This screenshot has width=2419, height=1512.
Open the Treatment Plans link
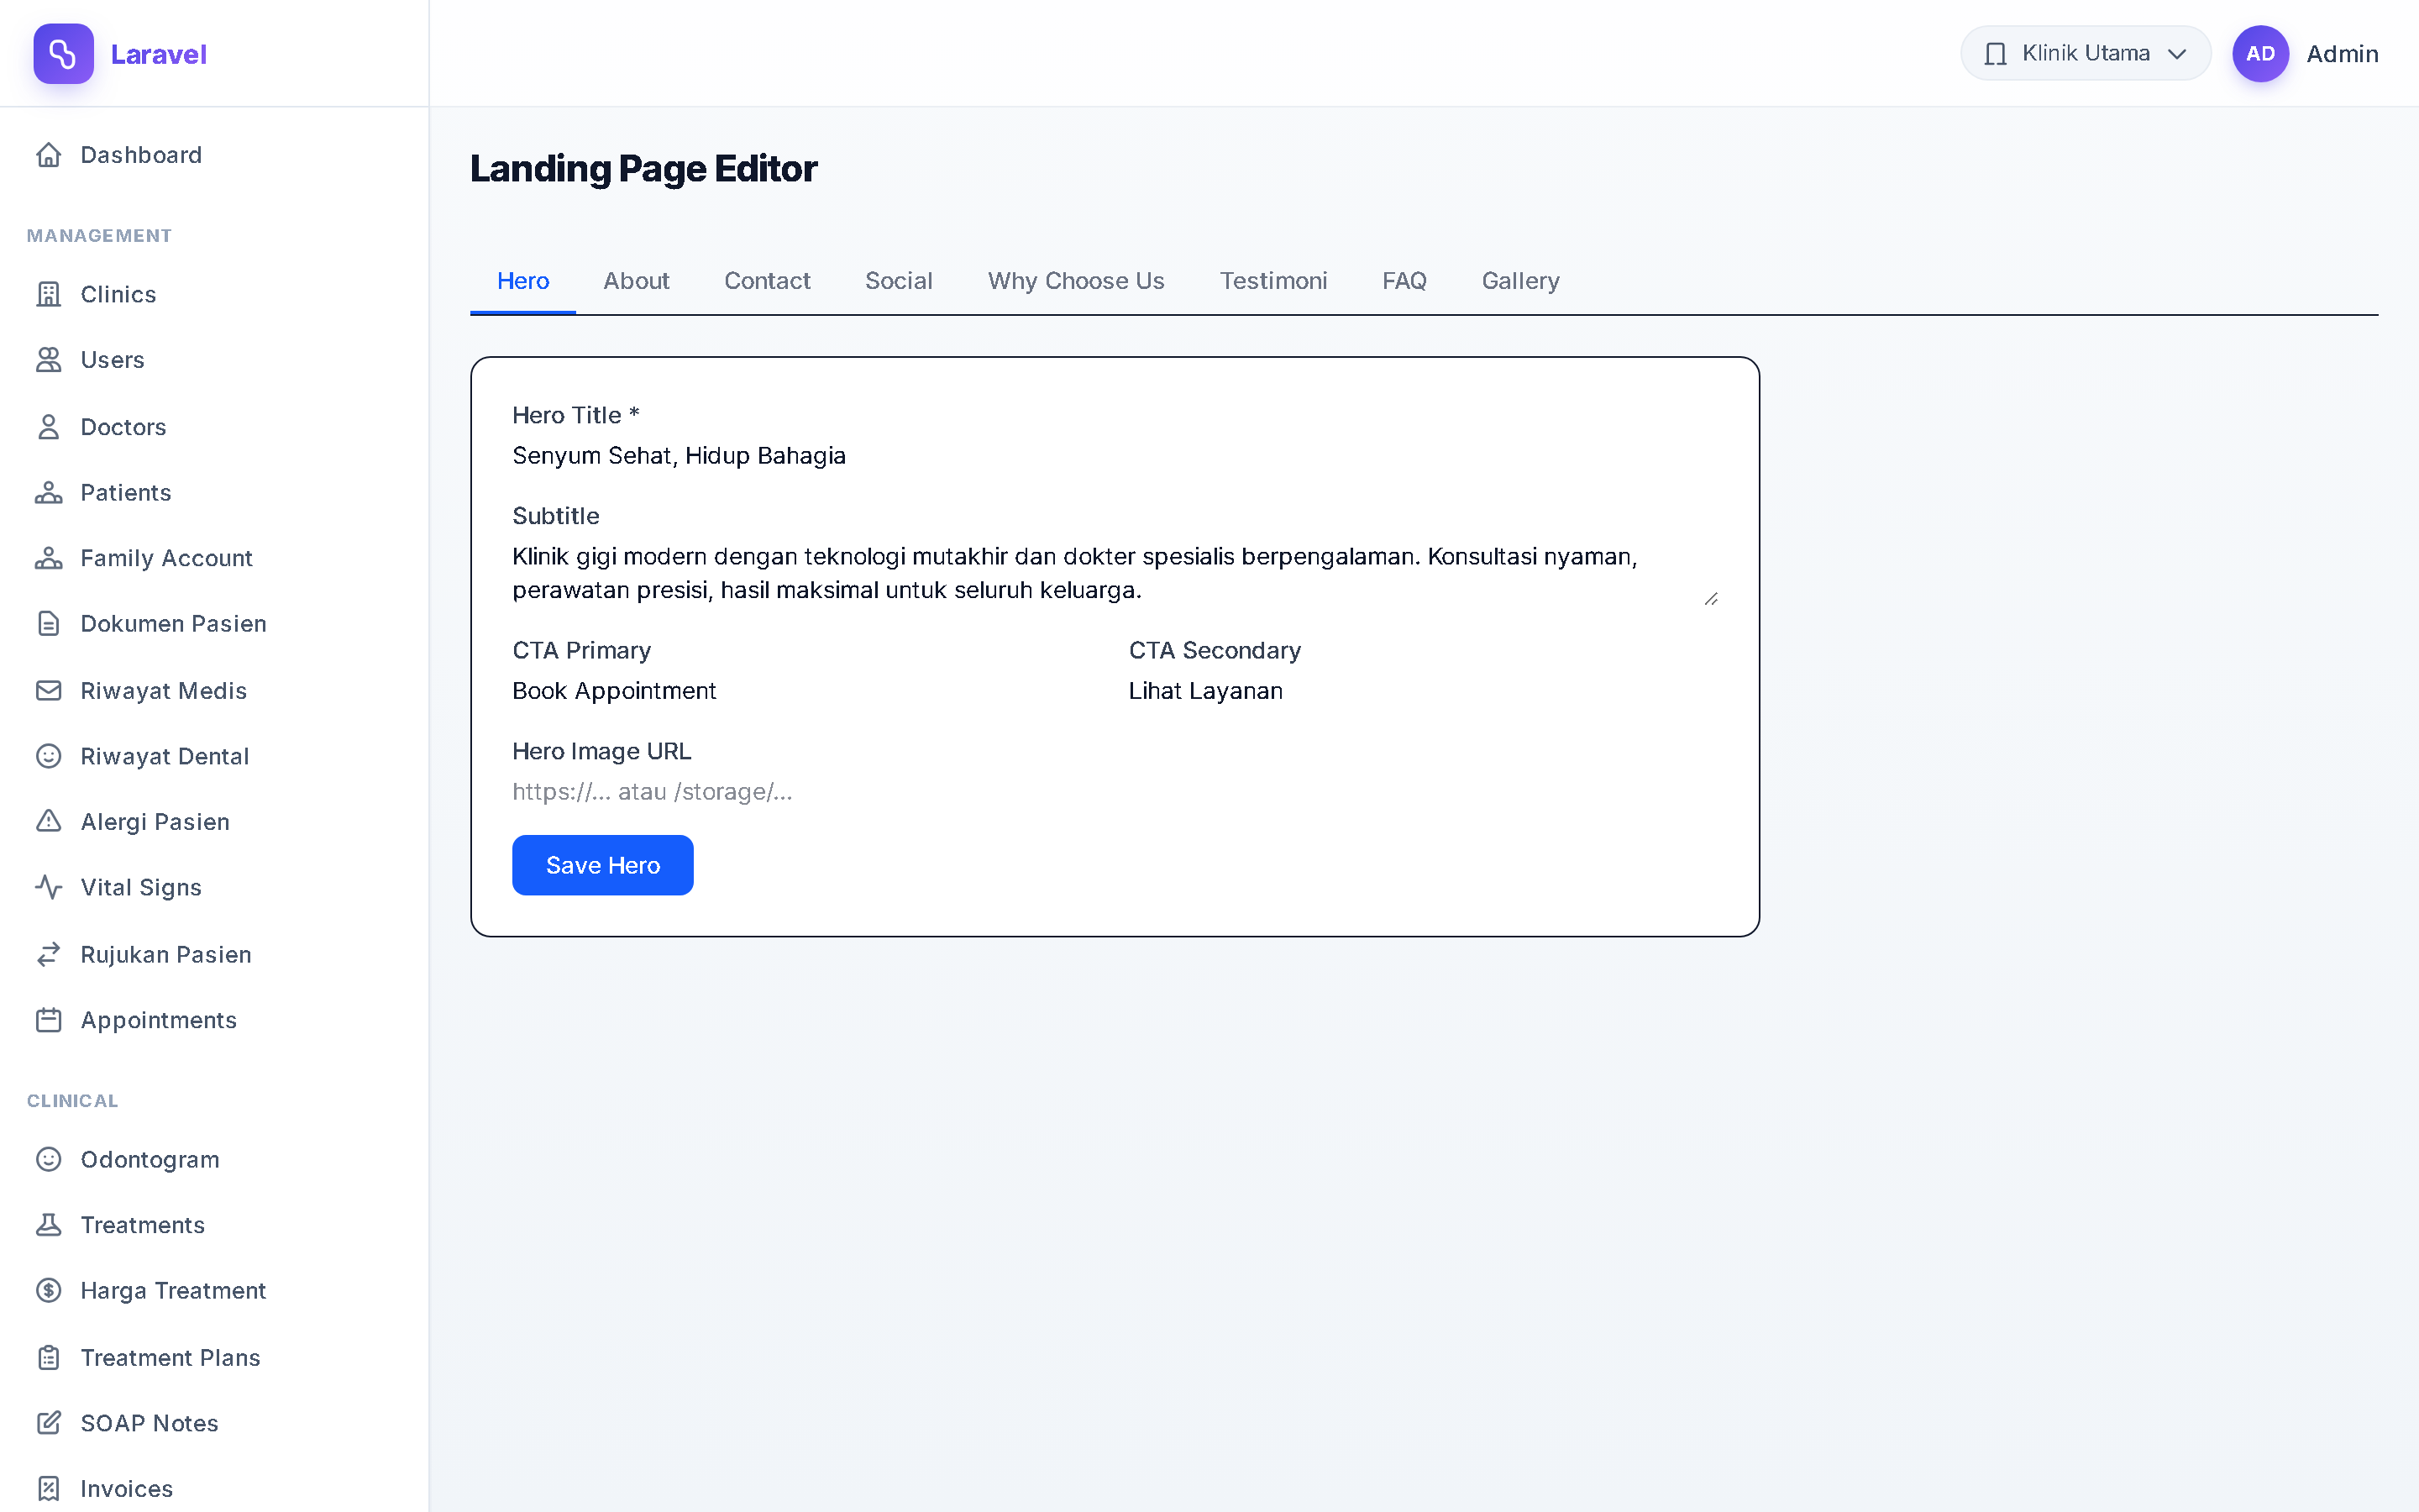coord(214,1358)
